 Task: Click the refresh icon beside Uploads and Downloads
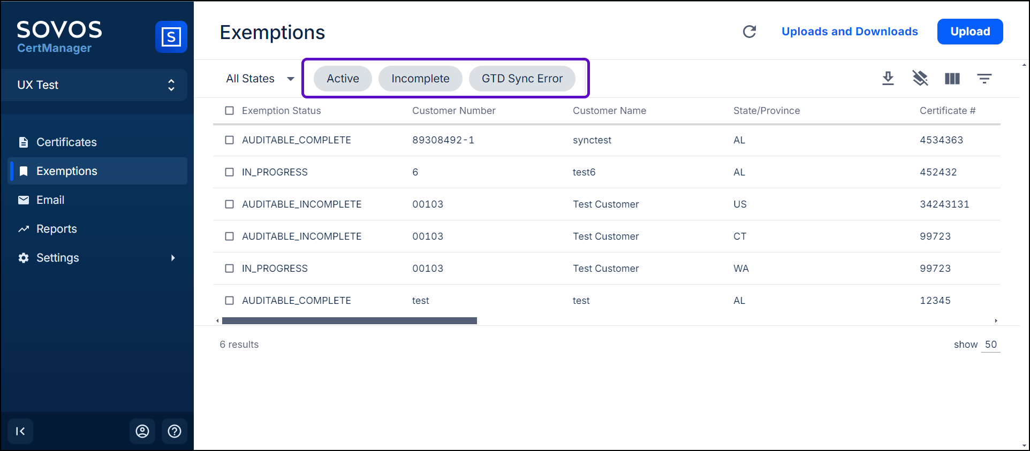(x=749, y=32)
